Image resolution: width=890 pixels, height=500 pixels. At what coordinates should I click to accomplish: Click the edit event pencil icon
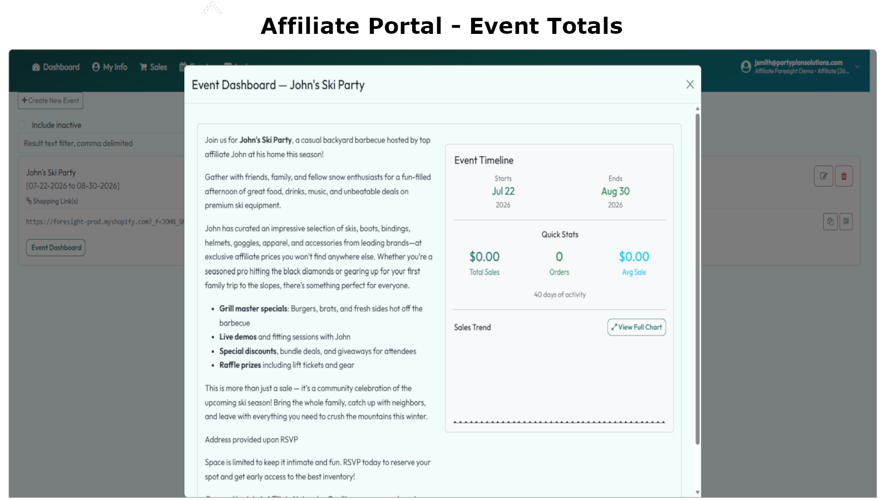(x=823, y=176)
